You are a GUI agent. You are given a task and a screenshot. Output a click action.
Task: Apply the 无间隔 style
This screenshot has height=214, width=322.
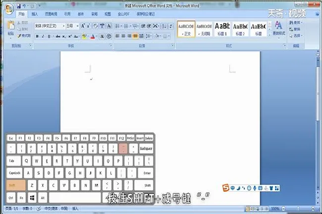click(x=204, y=29)
